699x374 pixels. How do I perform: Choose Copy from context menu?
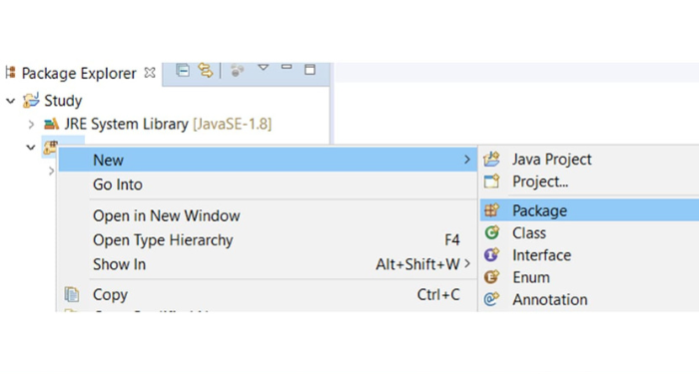(268, 295)
